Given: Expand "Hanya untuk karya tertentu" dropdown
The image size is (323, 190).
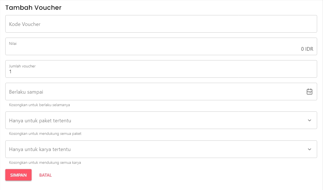Looking at the screenshot, I should [156, 149].
